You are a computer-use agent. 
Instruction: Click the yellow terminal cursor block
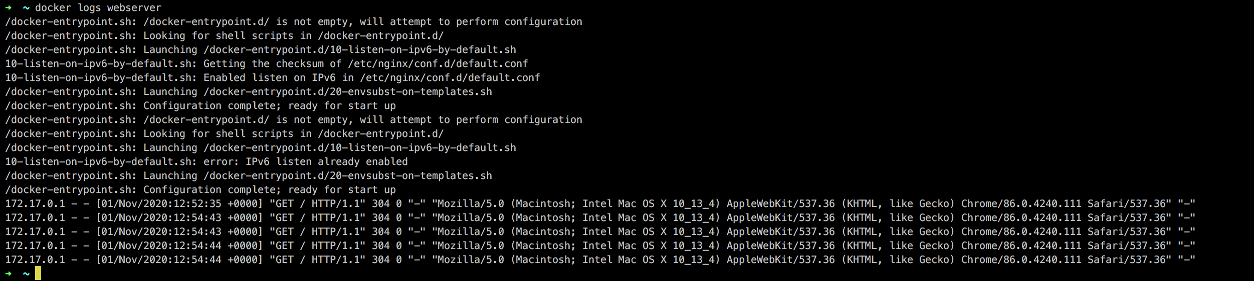click(38, 273)
